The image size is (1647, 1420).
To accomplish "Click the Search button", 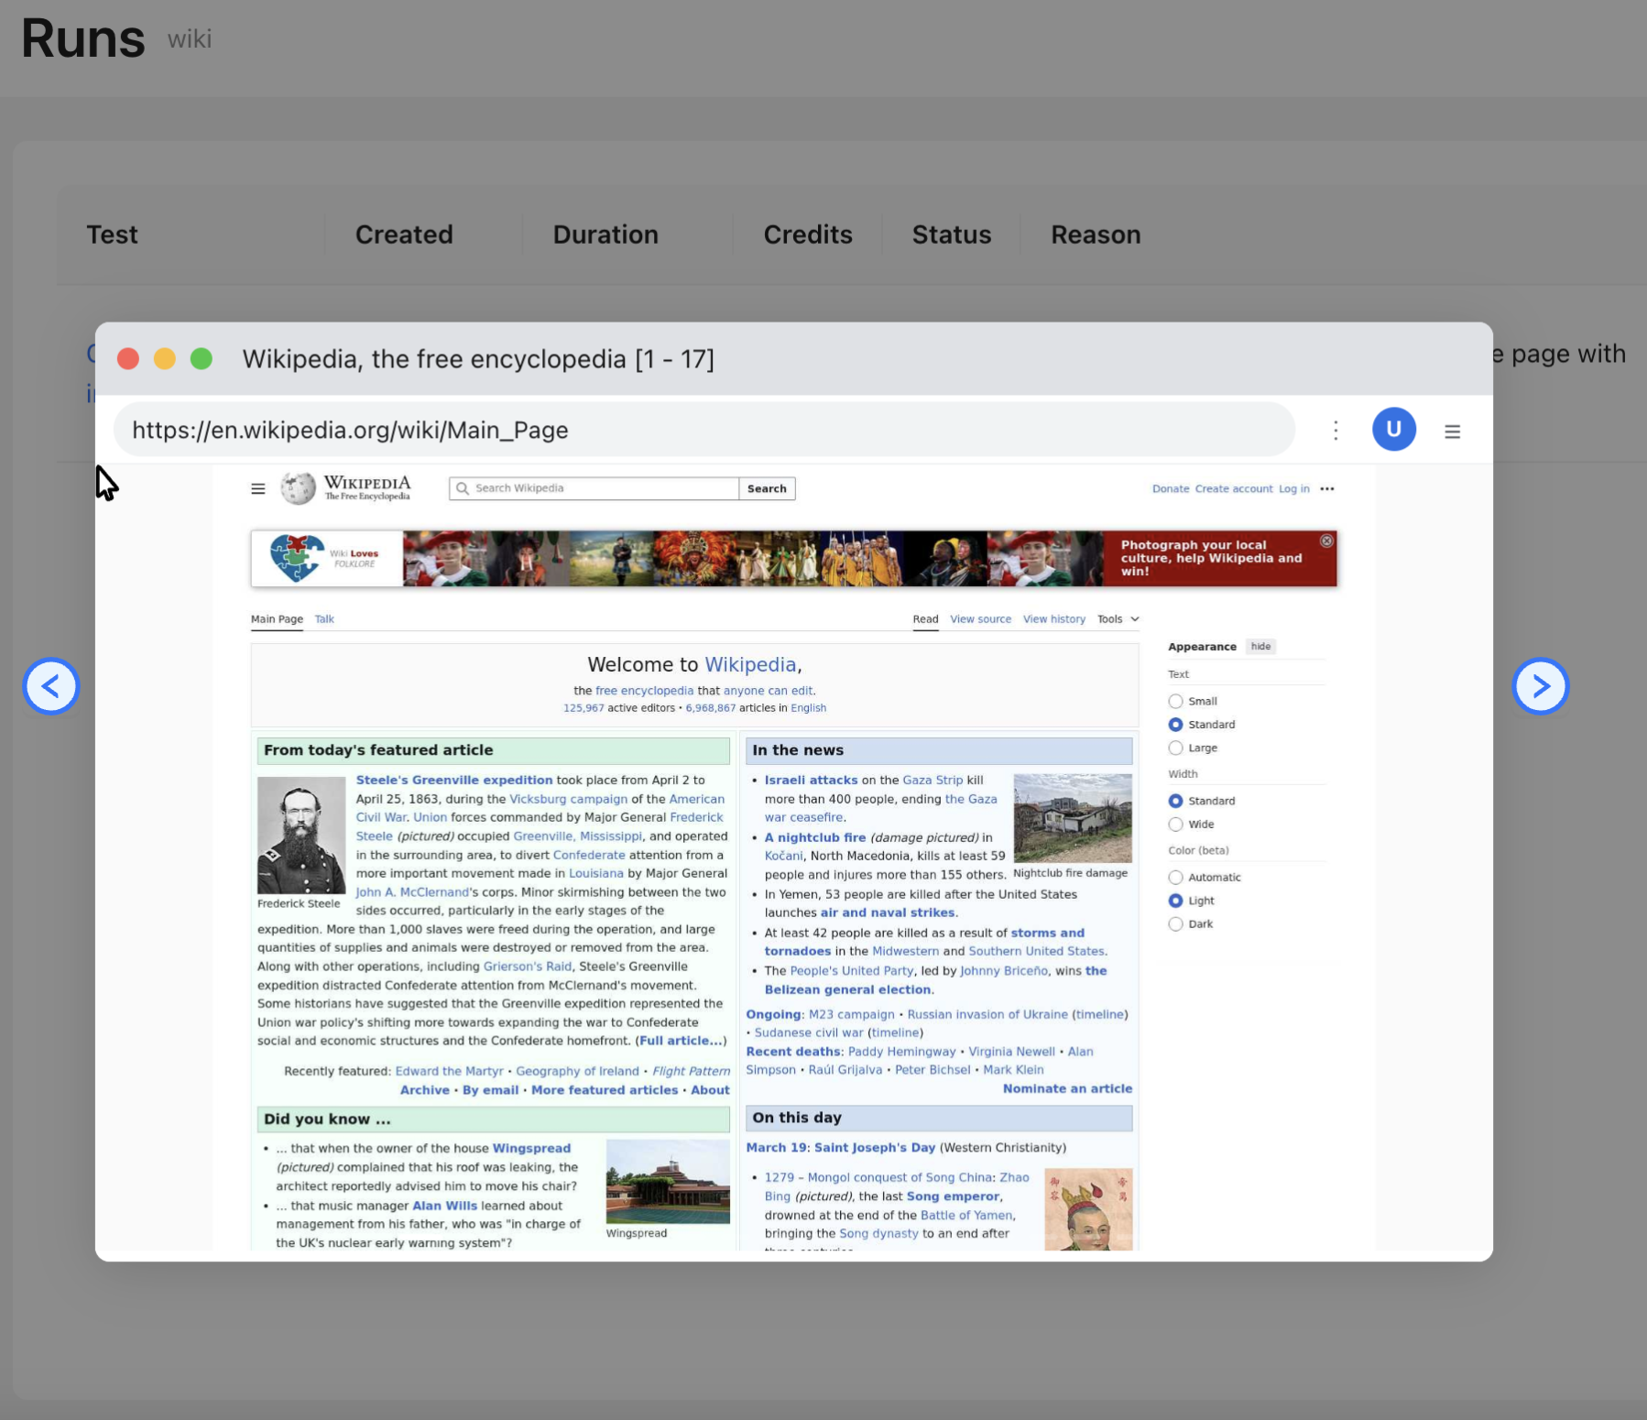I will (767, 488).
